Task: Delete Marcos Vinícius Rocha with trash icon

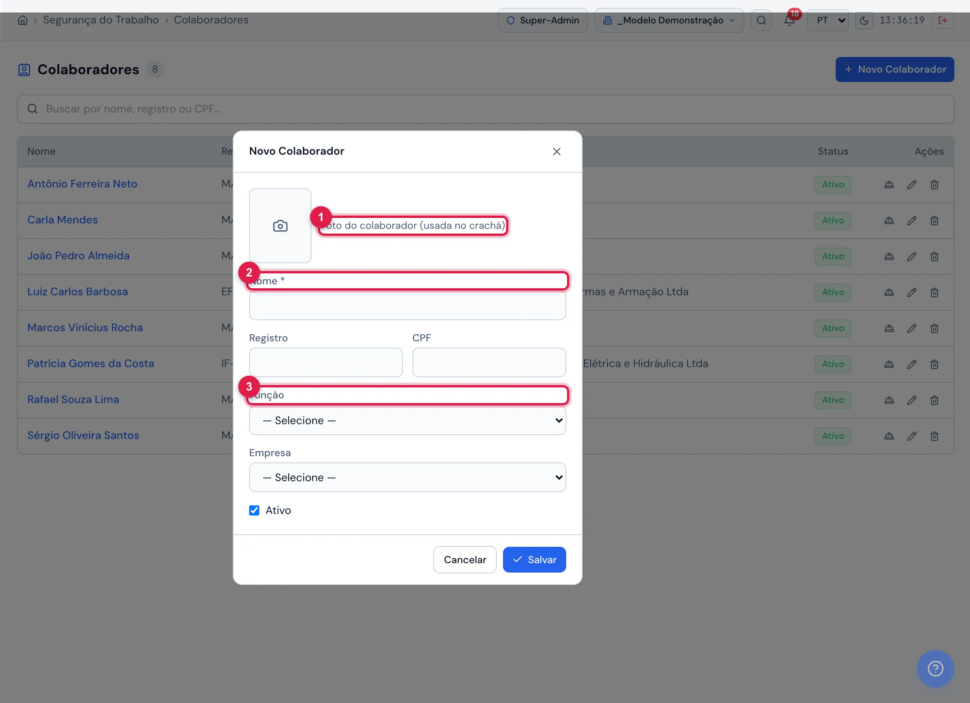Action: [934, 328]
